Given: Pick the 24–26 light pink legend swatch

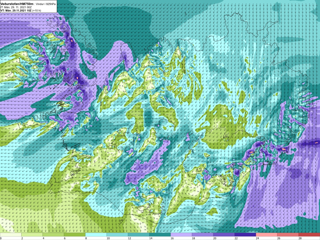Looking at the screenshot, I should pyautogui.click(x=267, y=235).
